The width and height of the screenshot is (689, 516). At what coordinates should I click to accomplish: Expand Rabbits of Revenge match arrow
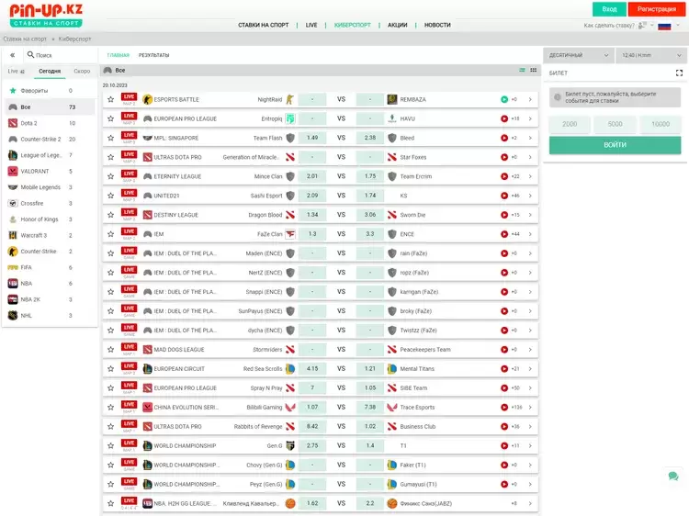pos(530,426)
